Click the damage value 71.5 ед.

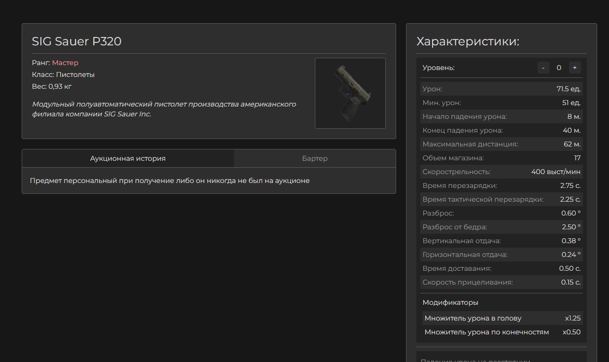(569, 89)
